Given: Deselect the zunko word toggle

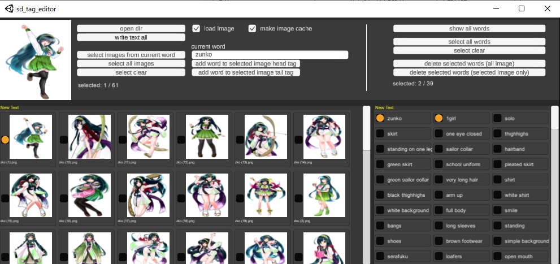Looking at the screenshot, I should coord(380,118).
